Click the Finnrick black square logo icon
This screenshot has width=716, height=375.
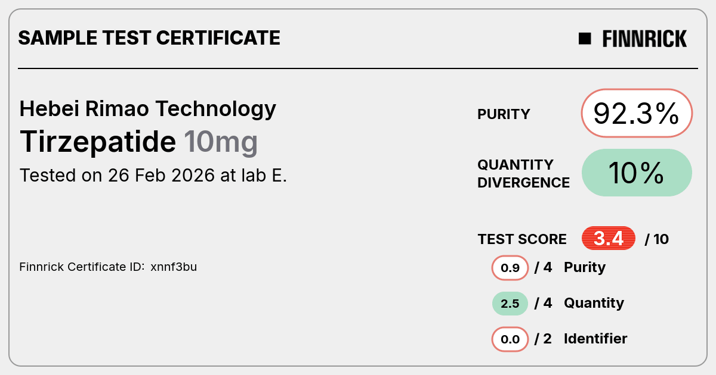(585, 39)
